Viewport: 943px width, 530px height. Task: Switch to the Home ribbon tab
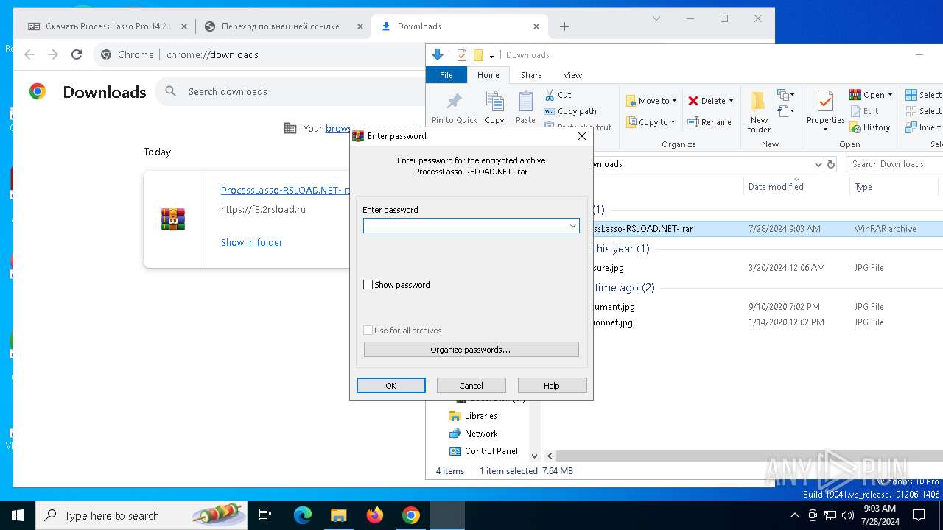click(x=488, y=75)
